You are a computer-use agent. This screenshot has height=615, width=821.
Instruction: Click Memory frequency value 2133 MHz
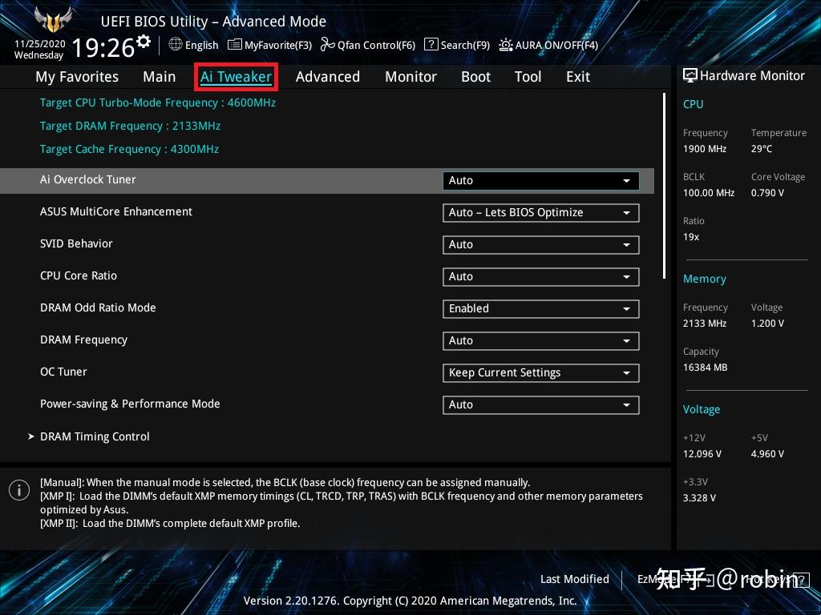pos(705,324)
